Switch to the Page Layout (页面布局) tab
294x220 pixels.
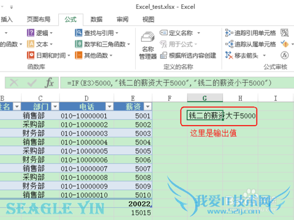coord(39,19)
